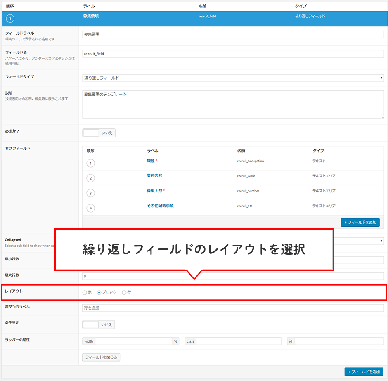
Task: Click the order circle 2 beside 業務内容
Action: coord(90,178)
